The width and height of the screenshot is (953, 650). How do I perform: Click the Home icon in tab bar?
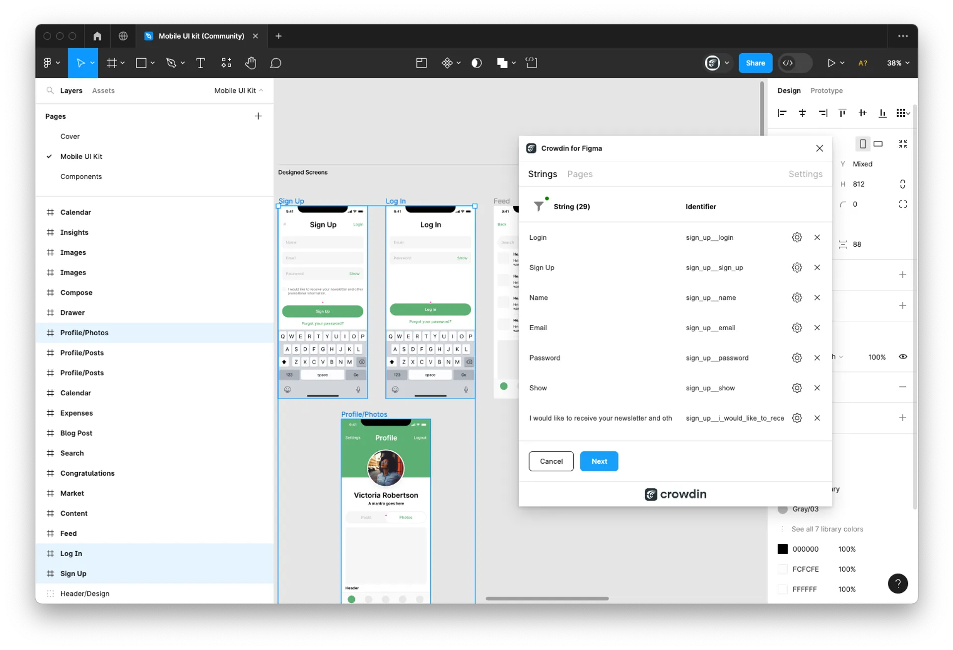97,36
